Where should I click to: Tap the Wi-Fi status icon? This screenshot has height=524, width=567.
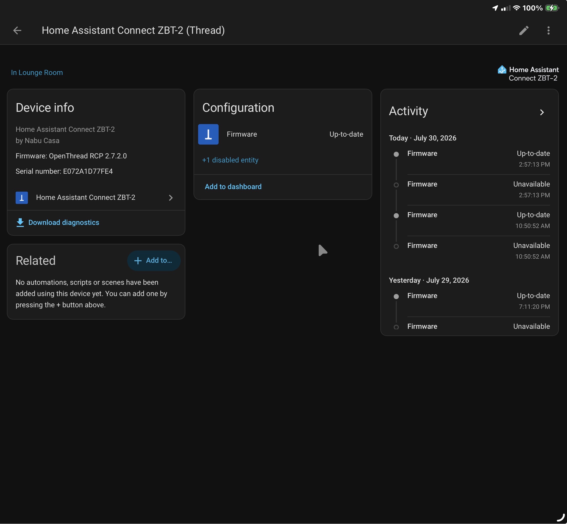pyautogui.click(x=517, y=8)
